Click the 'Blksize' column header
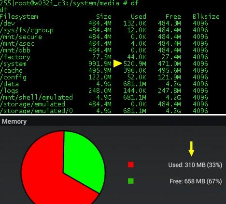The image size is (226, 204). [206, 17]
